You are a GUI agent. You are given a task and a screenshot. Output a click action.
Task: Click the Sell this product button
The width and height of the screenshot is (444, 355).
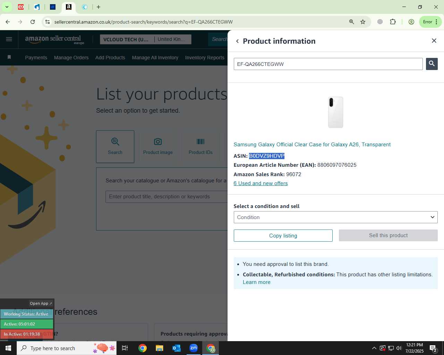(x=388, y=235)
